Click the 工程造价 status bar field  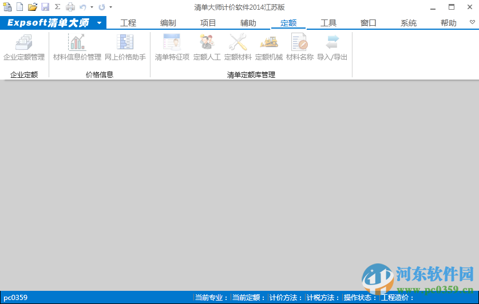pyautogui.click(x=397, y=298)
